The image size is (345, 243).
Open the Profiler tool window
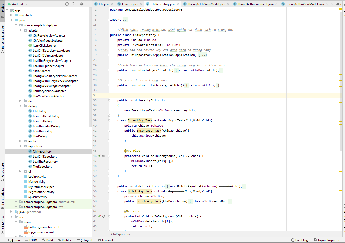click(64, 240)
